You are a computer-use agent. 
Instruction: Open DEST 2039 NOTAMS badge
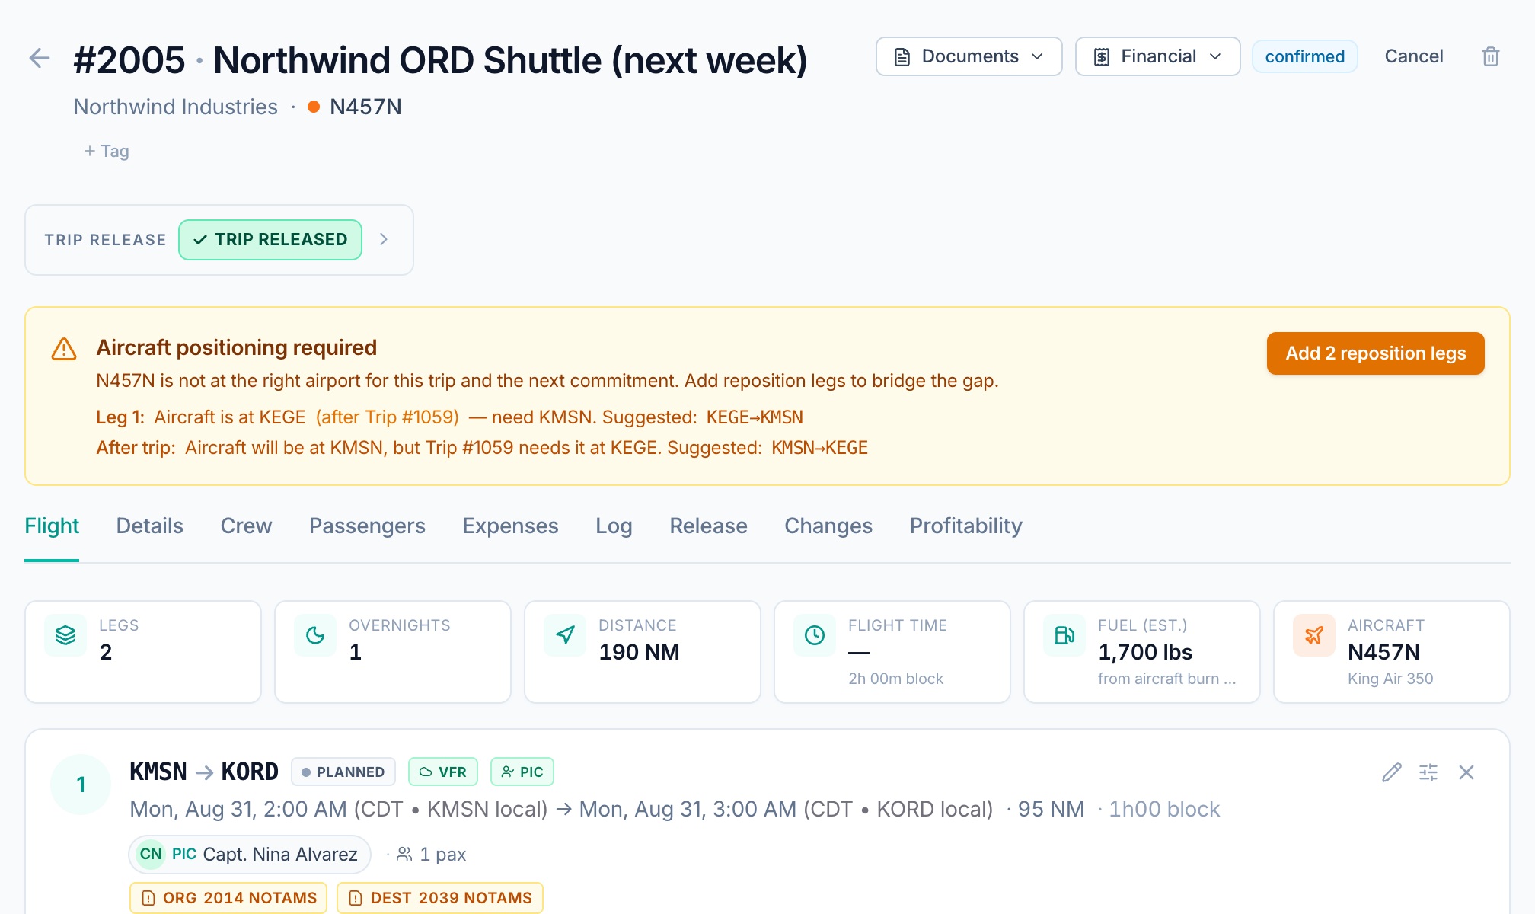coord(440,898)
